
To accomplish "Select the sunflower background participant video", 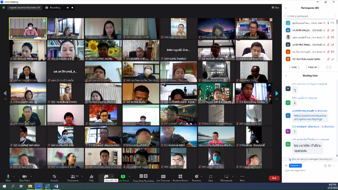I will pyautogui.click(x=103, y=50).
